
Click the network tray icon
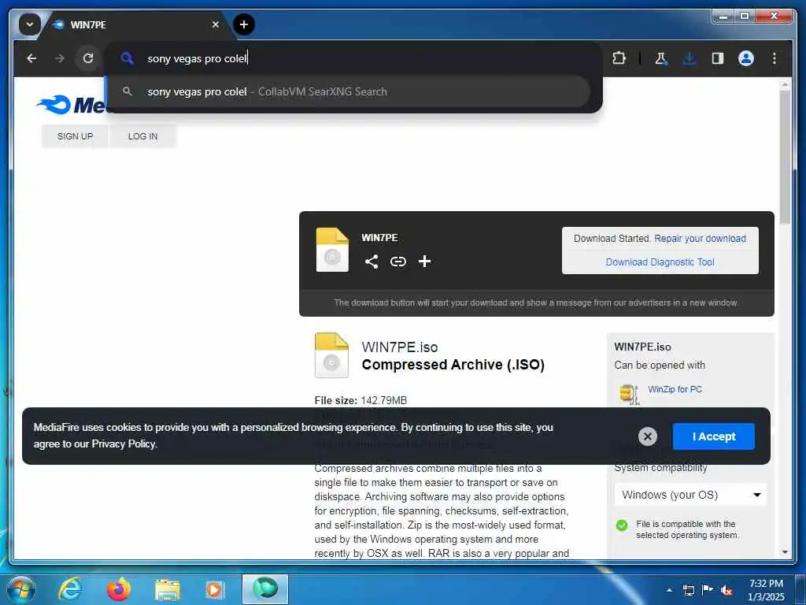point(688,590)
